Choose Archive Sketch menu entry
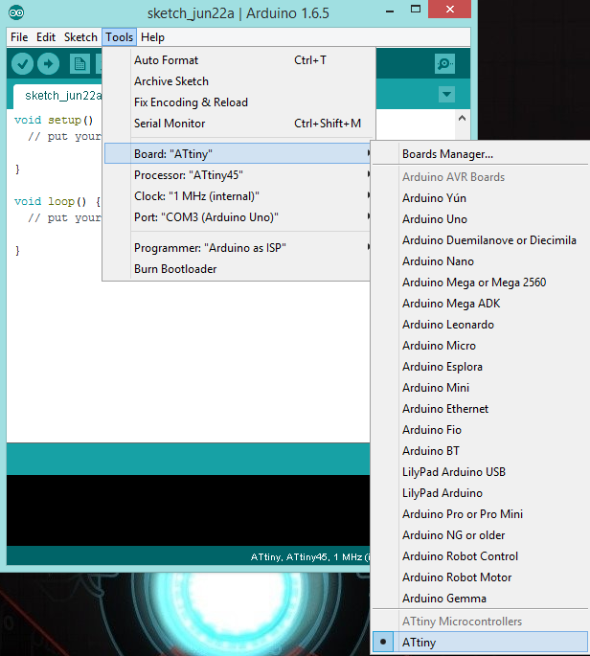The width and height of the screenshot is (590, 656). point(237,81)
